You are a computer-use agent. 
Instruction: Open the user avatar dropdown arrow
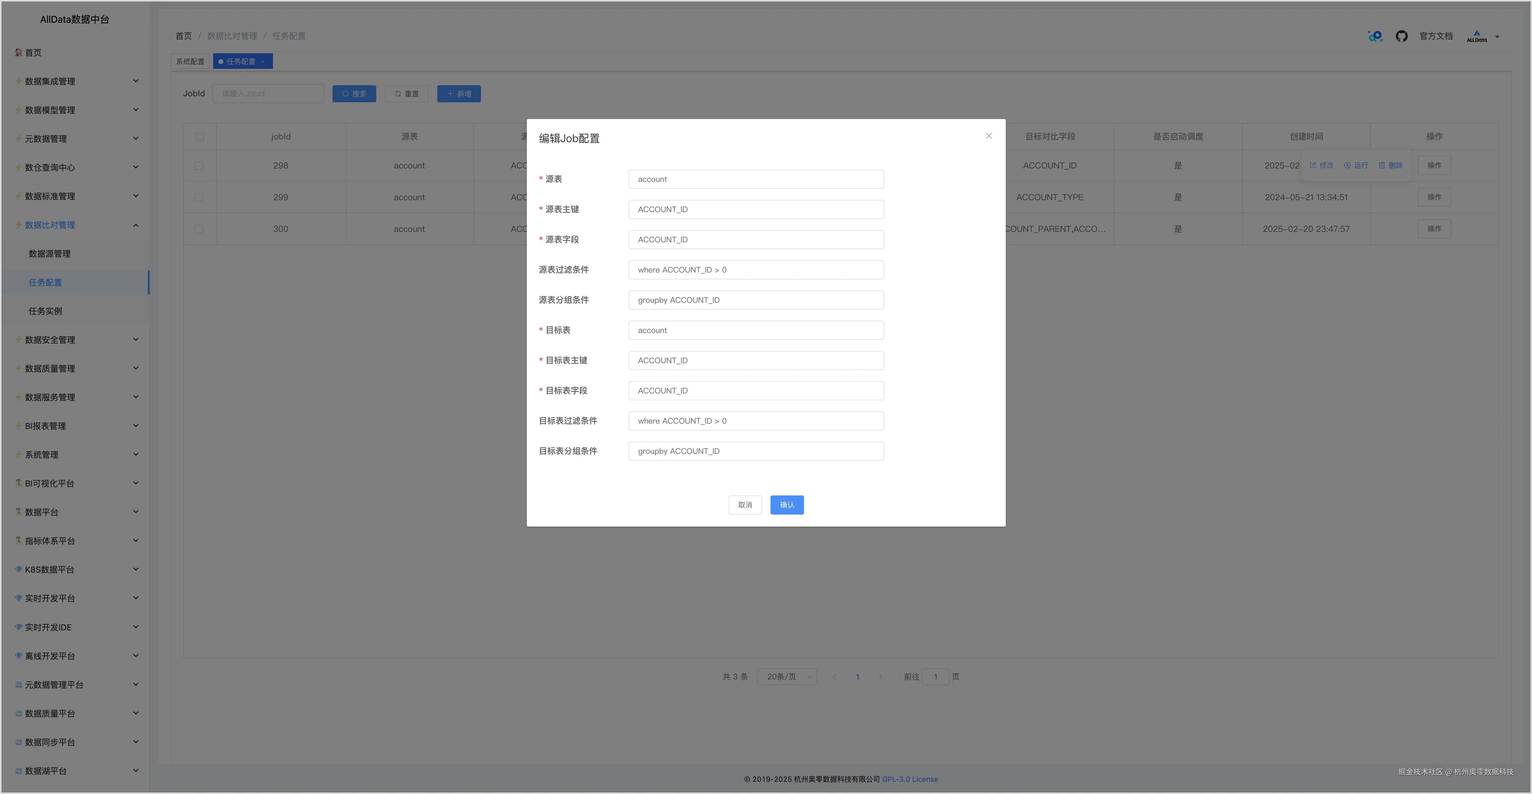(x=1497, y=37)
